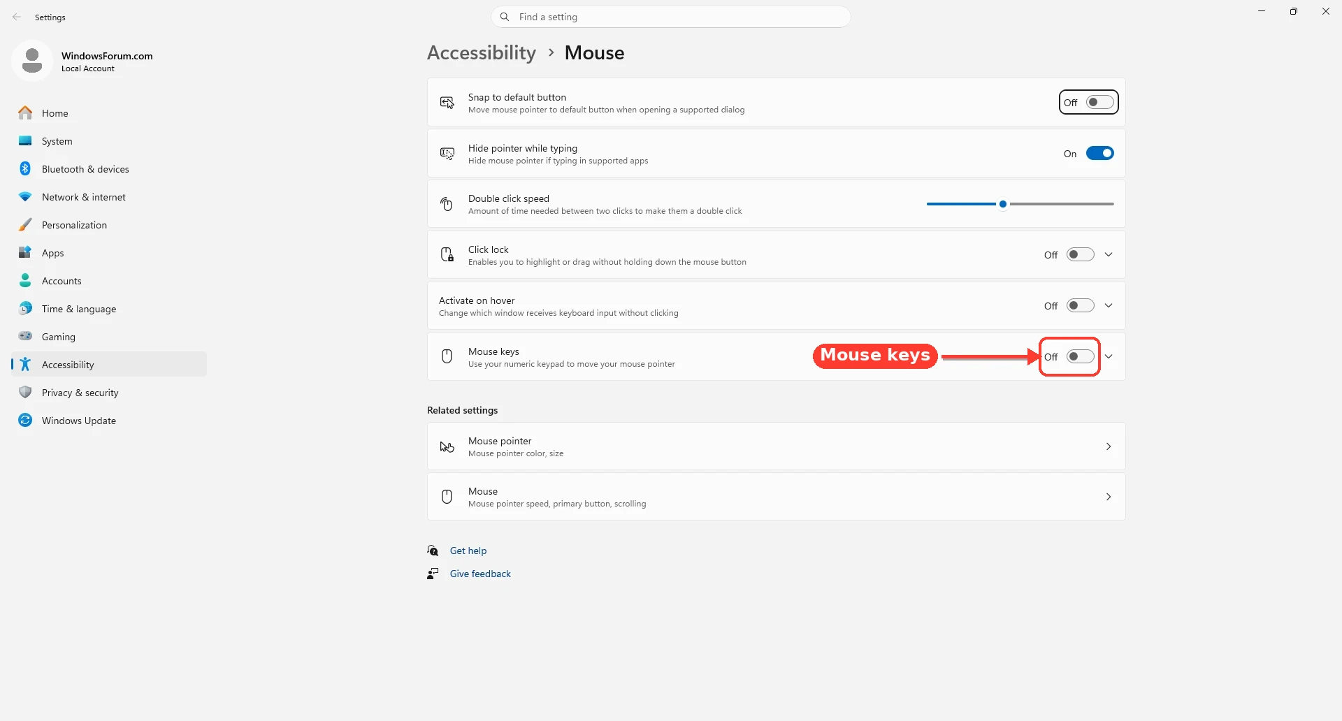The height and width of the screenshot is (721, 1342).
Task: Go back to Accessibility breadcrumb
Action: (x=482, y=52)
